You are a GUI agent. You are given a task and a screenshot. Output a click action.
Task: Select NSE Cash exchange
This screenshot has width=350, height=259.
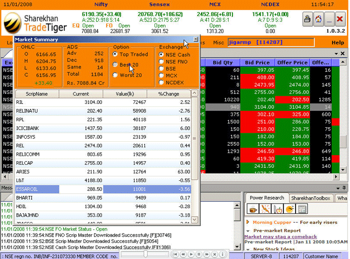coord(161,54)
